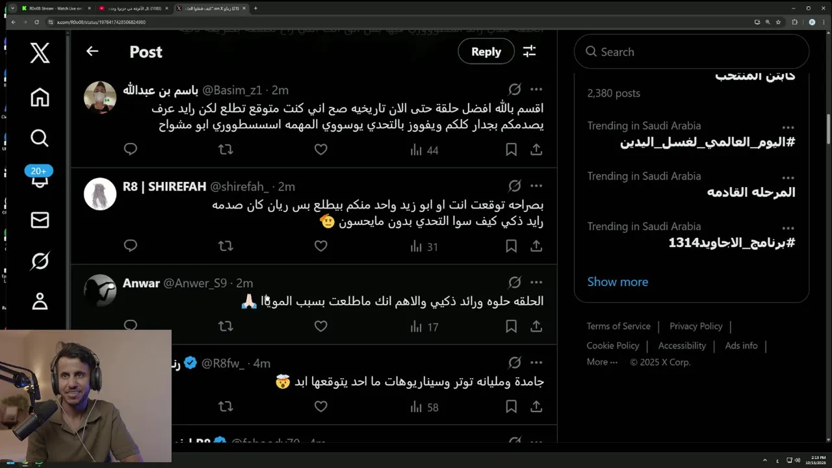Open more options on Anwar reply

pos(536,282)
